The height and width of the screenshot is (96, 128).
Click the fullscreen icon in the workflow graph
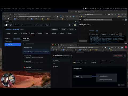(119, 85)
